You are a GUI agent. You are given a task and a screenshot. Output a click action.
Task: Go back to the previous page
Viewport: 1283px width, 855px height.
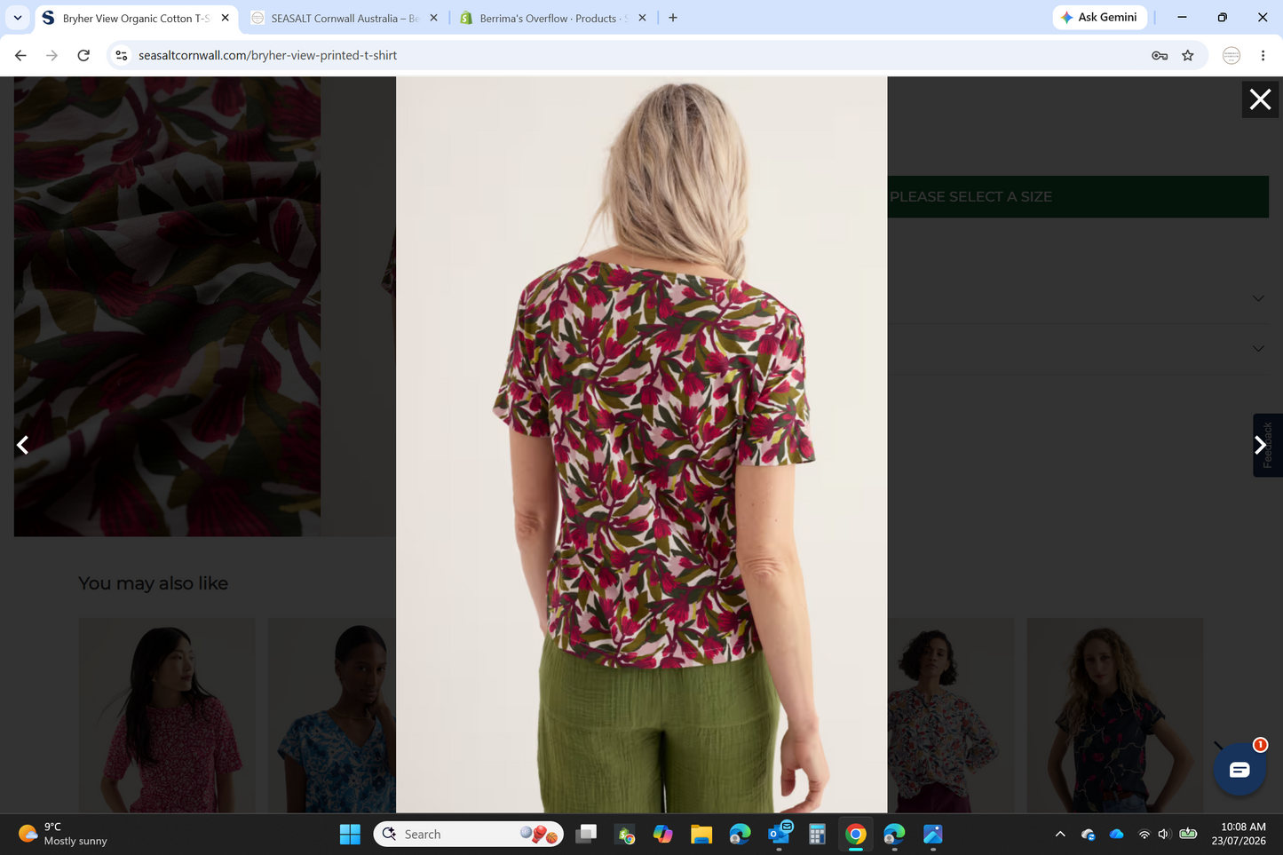20,55
